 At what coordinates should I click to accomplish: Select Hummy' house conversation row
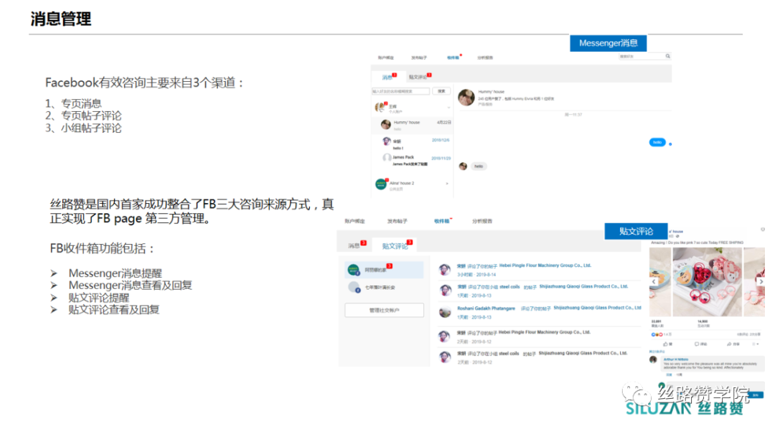click(x=412, y=125)
